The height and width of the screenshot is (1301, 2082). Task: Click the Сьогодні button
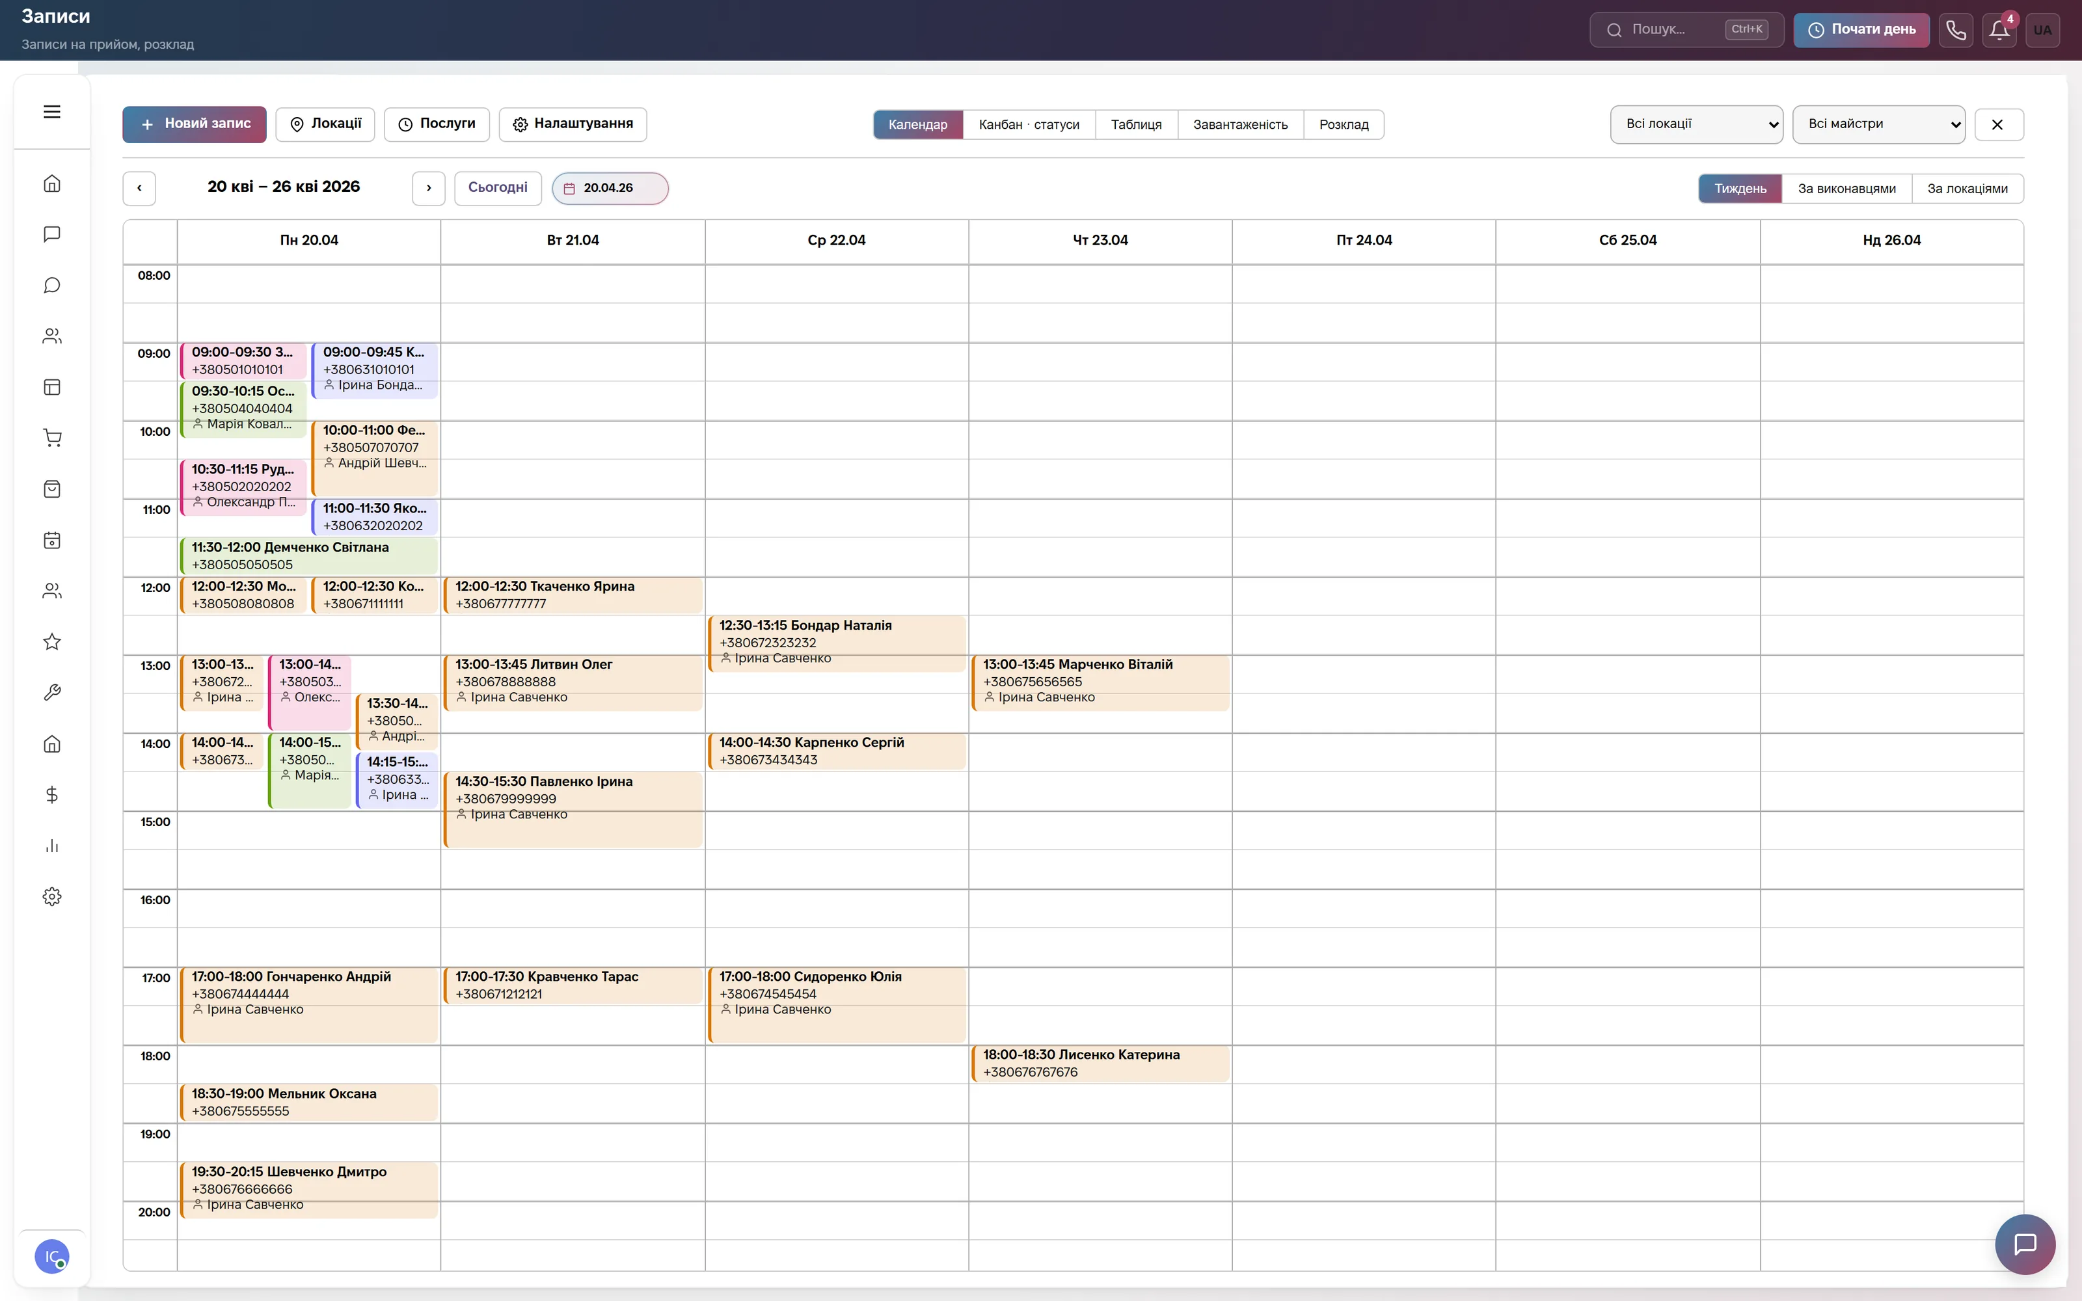click(x=498, y=189)
